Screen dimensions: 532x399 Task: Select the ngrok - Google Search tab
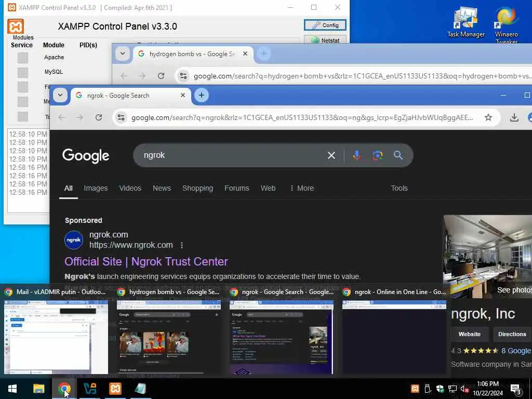(x=130, y=96)
